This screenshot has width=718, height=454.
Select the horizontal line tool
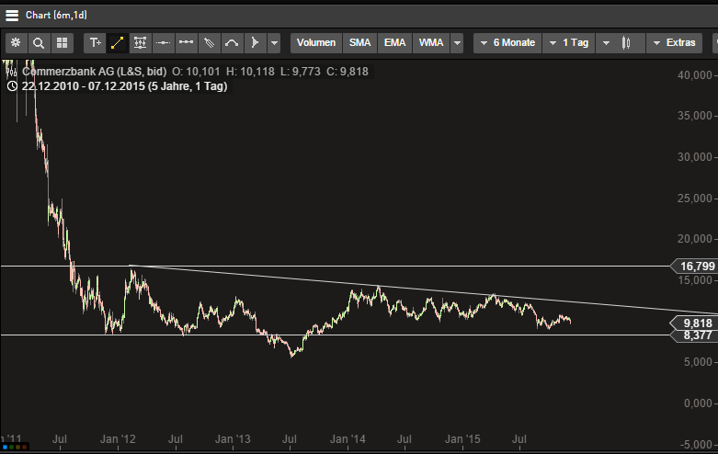(x=164, y=43)
